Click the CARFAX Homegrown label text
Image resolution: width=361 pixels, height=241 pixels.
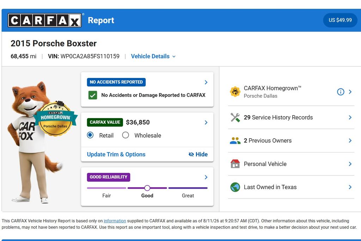tap(273, 89)
